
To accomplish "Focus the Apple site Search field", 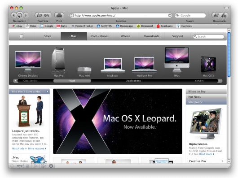I will (x=209, y=36).
